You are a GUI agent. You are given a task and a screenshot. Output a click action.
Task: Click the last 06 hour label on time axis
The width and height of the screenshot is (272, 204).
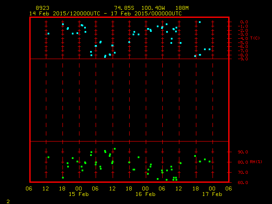click(x=229, y=188)
